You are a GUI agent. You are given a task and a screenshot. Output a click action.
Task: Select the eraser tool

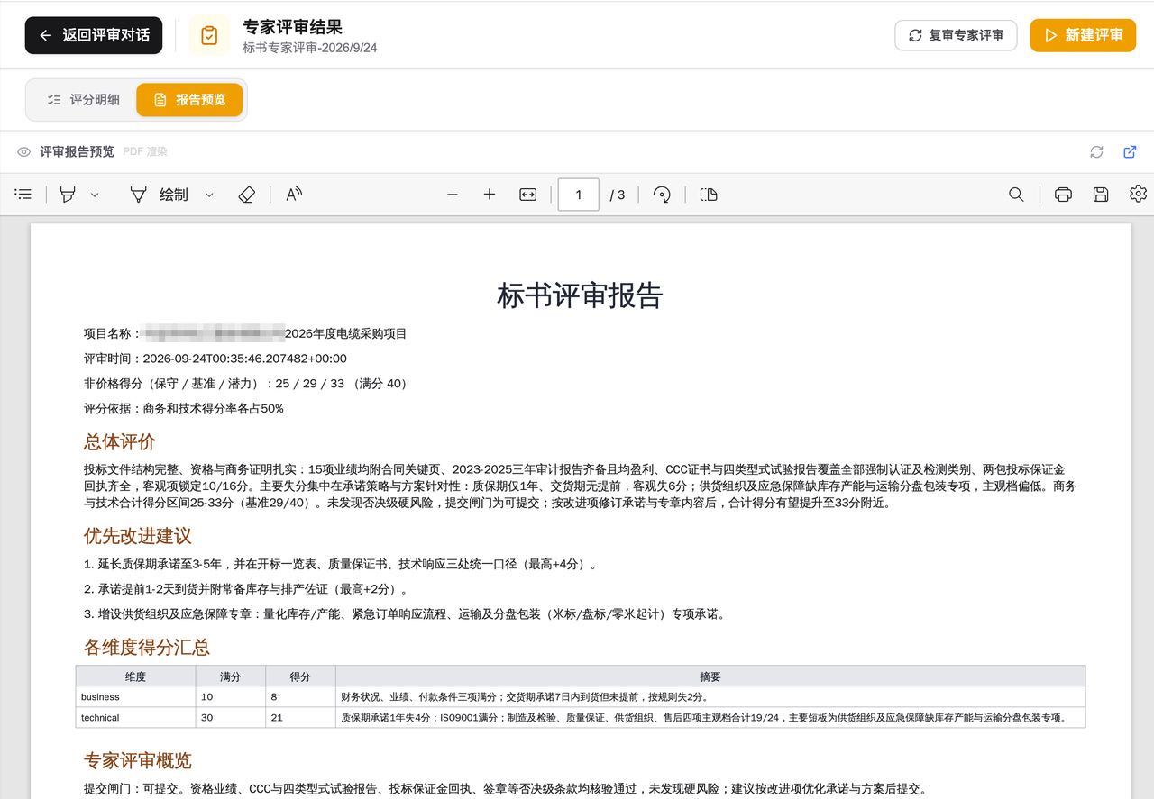coord(247,195)
